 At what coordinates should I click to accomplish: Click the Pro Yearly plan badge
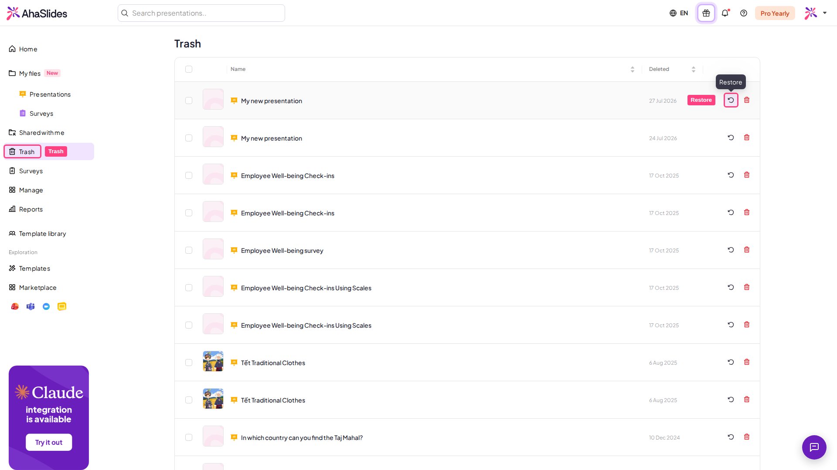775,13
